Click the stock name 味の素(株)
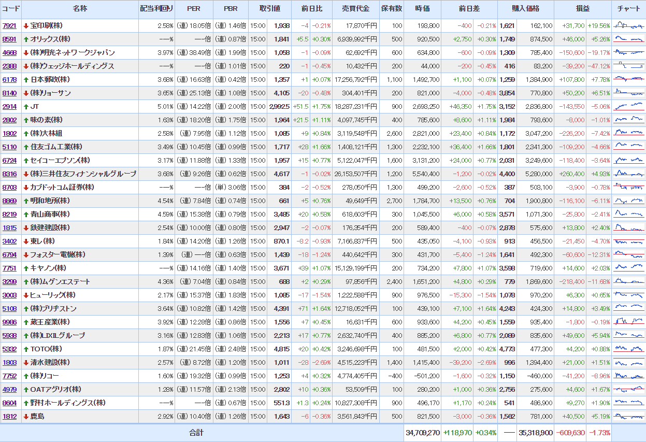This screenshot has width=646, height=442. 46,120
